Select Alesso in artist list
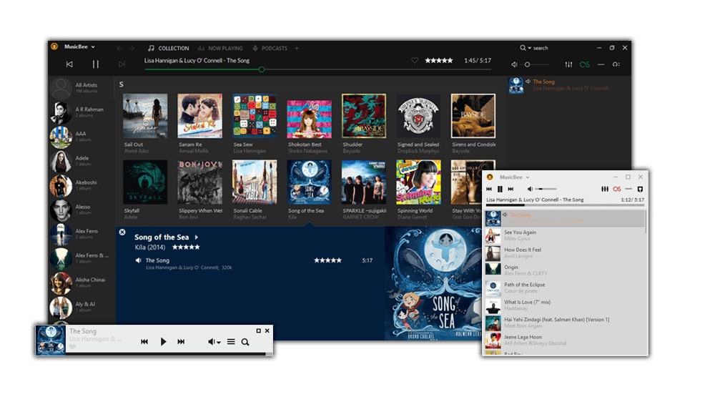This screenshot has height=402, width=715. pos(82,210)
